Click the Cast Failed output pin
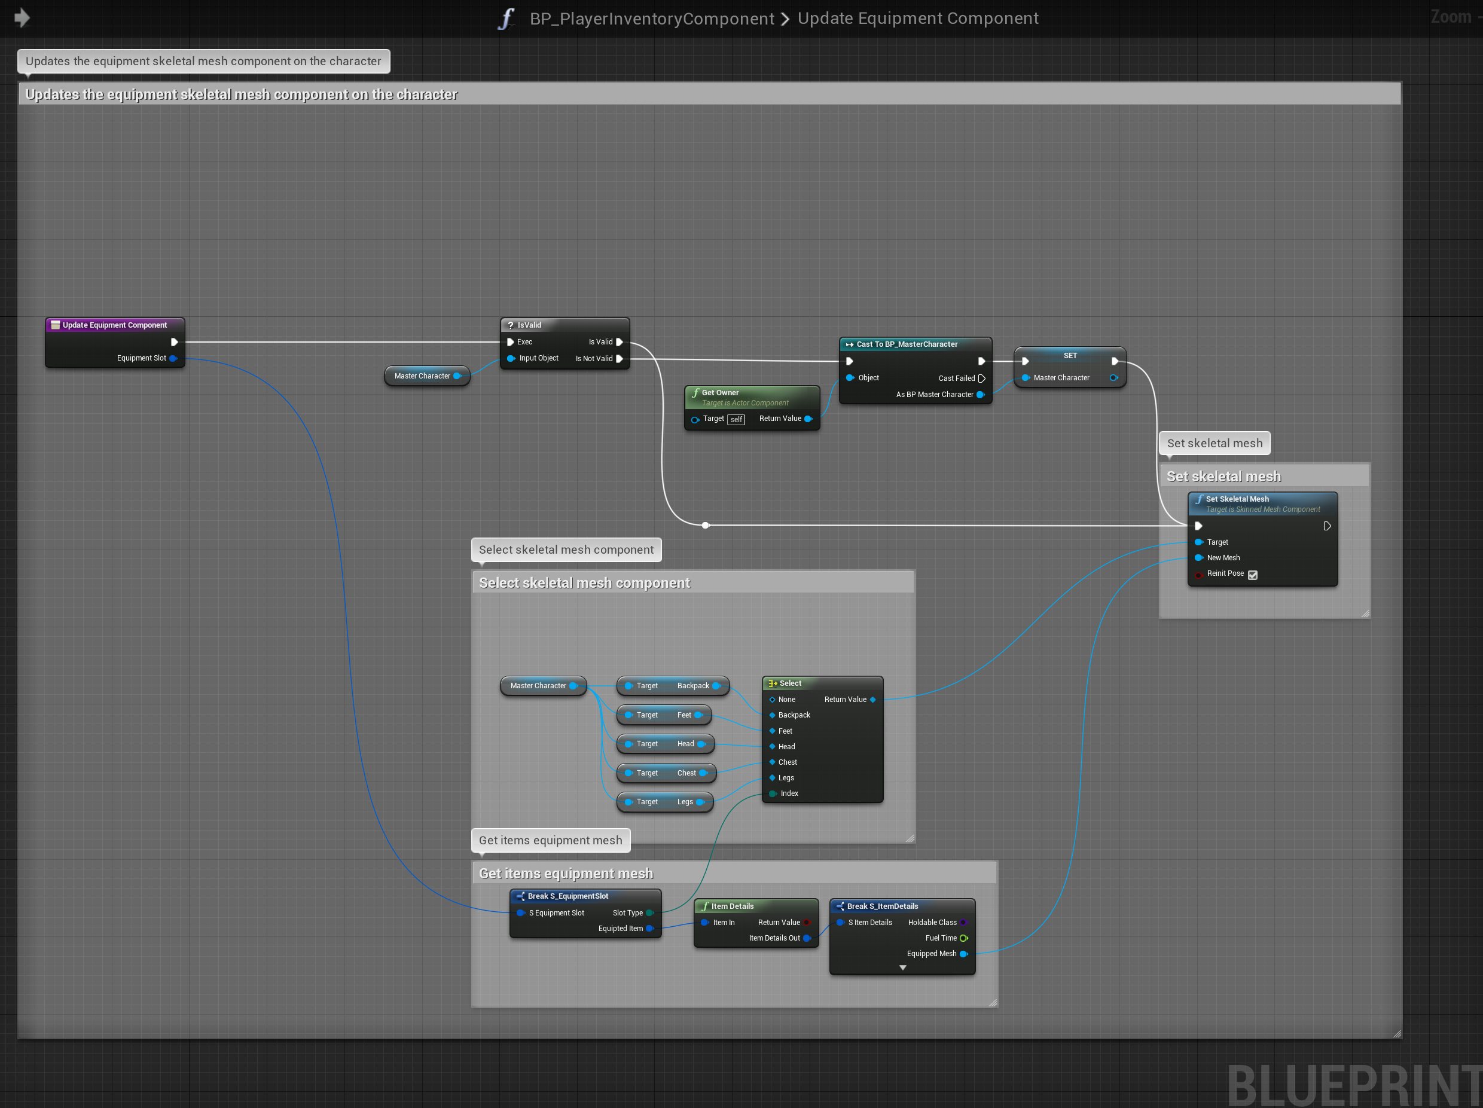Viewport: 1483px width, 1108px height. point(981,379)
